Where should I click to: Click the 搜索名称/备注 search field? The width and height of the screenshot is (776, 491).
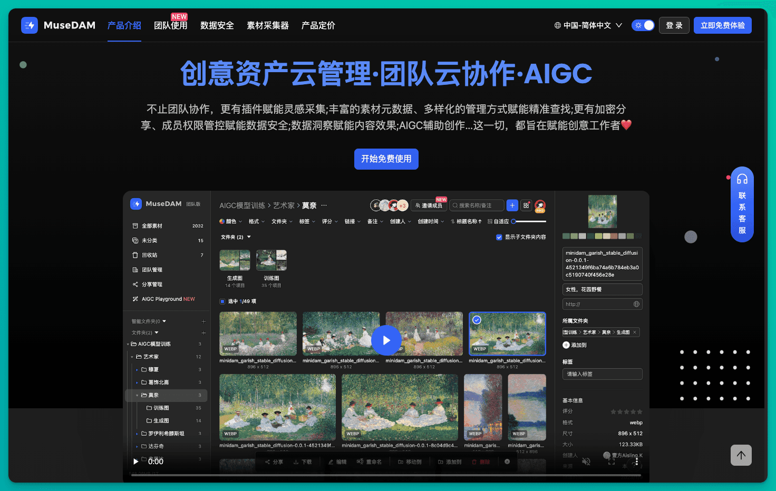tap(477, 205)
